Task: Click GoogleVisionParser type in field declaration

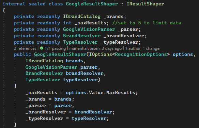Action: tap(89, 29)
